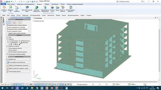Click Снять выбор со всех объектов
Viewport: 161px width, 90px height.
point(18,62)
